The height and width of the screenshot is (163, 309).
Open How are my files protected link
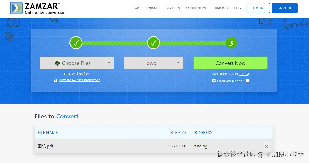coord(79,80)
